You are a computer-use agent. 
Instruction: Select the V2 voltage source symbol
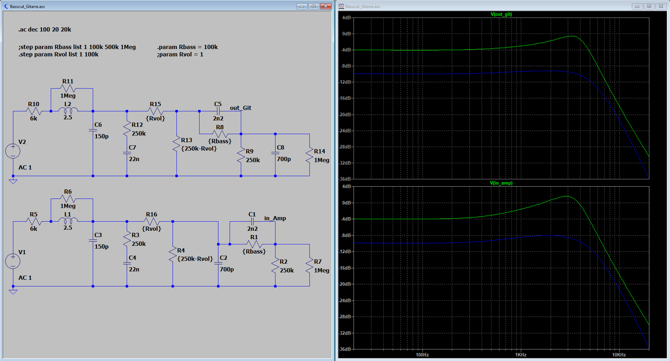coord(13,151)
